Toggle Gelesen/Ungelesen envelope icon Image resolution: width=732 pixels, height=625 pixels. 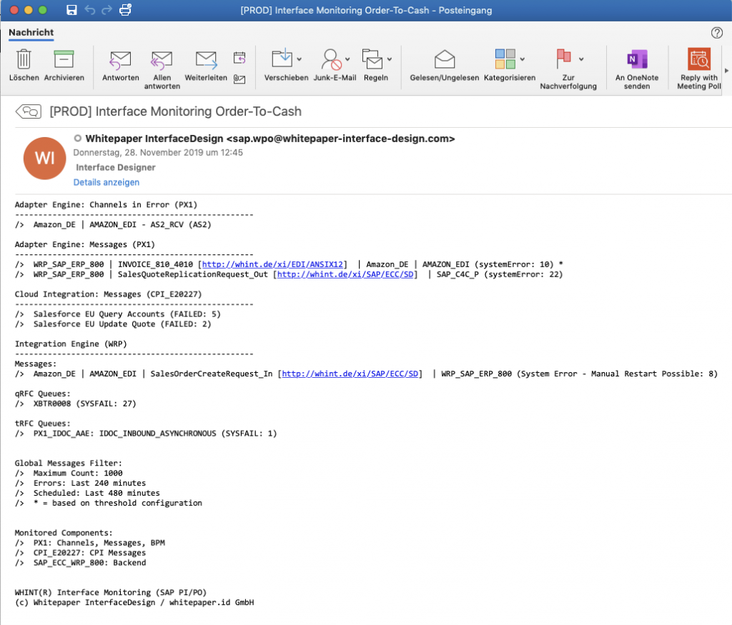point(445,59)
